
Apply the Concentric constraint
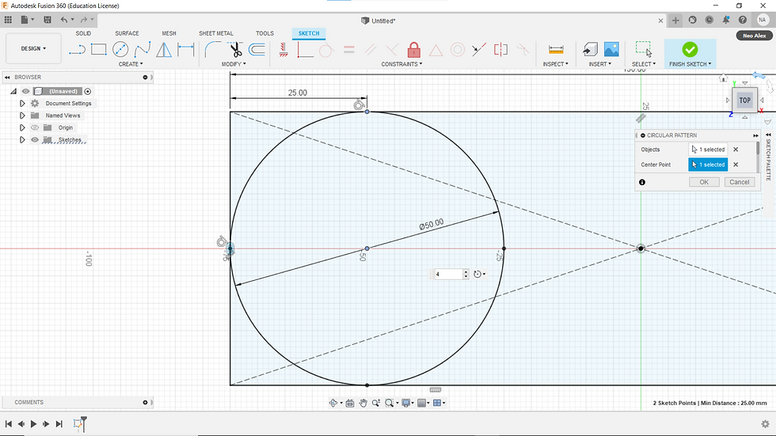click(458, 49)
